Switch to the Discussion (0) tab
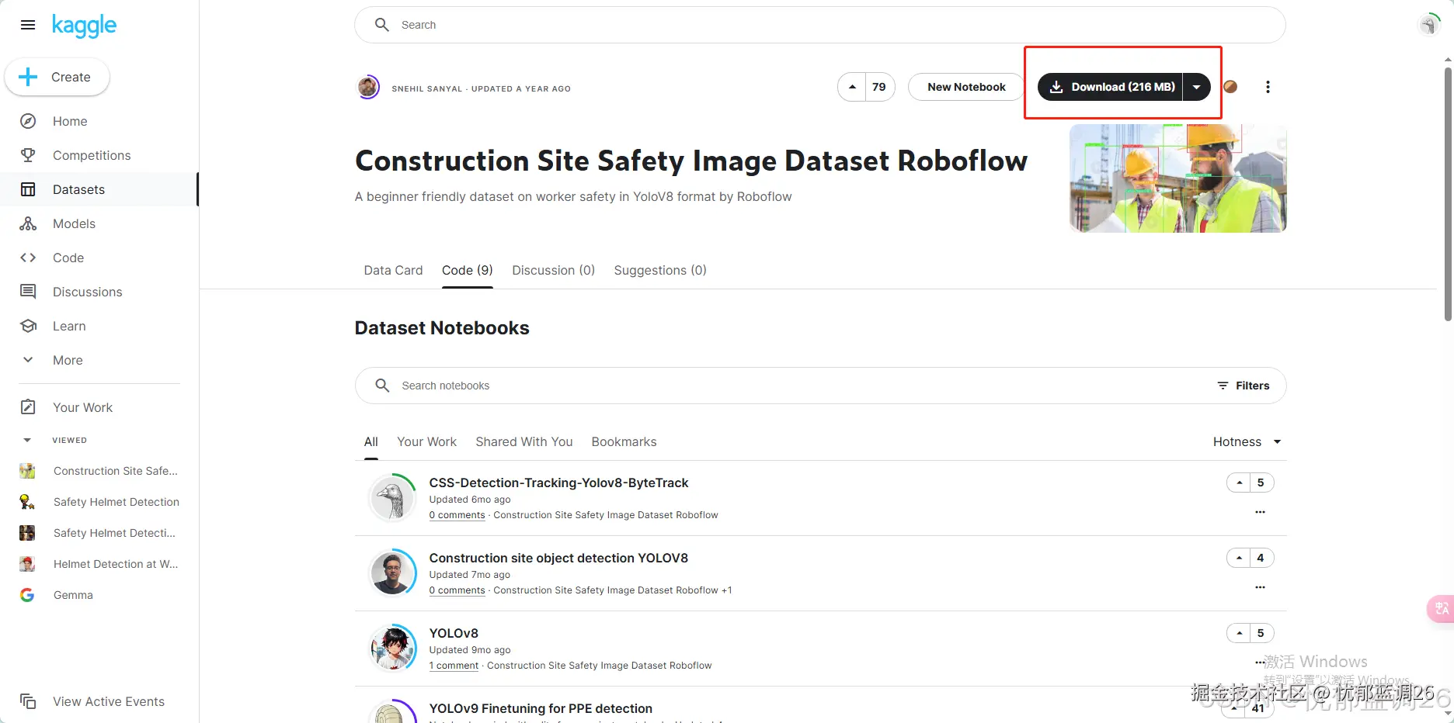1454x723 pixels. (x=553, y=270)
